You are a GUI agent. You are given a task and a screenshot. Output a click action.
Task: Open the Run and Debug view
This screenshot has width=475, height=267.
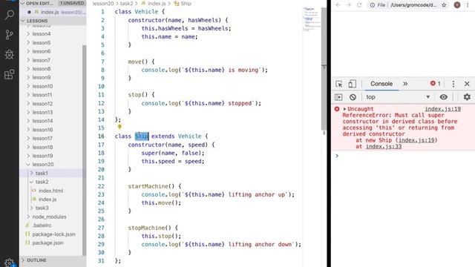[10, 54]
